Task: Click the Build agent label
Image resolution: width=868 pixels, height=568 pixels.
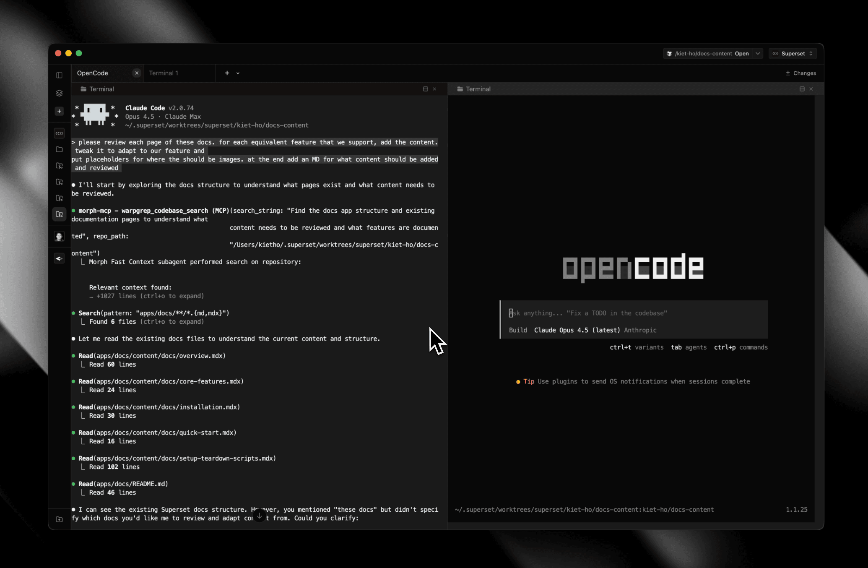Action: click(x=518, y=330)
